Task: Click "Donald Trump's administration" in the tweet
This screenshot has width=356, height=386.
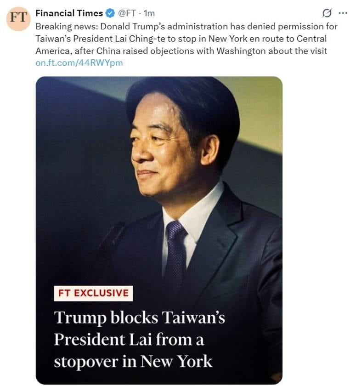Action: (x=155, y=26)
